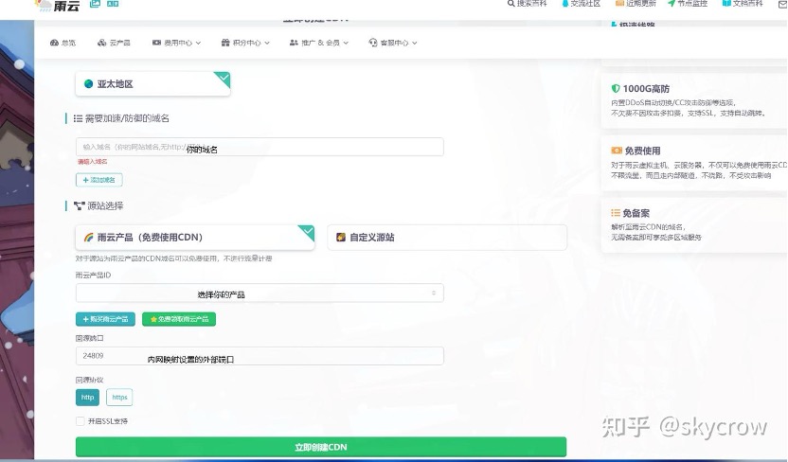
Task: Click the 添加域名 add domain button
Action: (99, 180)
